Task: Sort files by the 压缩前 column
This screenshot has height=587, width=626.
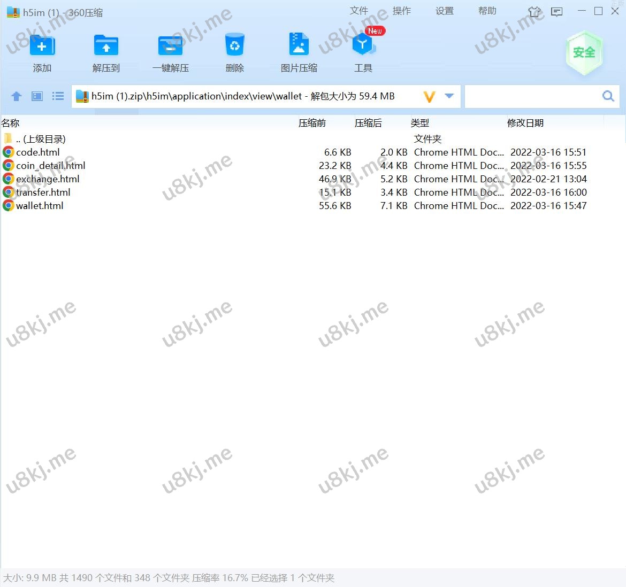Action: coord(312,122)
